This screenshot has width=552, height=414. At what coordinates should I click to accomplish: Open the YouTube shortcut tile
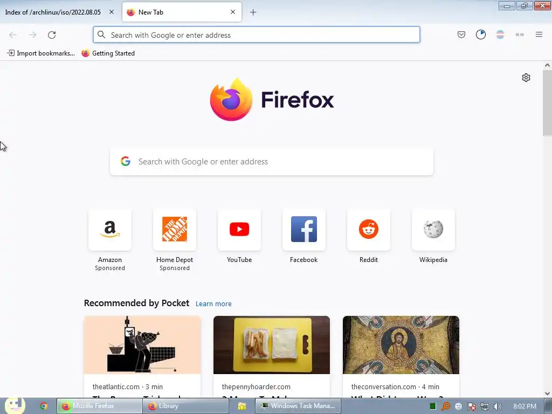click(x=239, y=230)
